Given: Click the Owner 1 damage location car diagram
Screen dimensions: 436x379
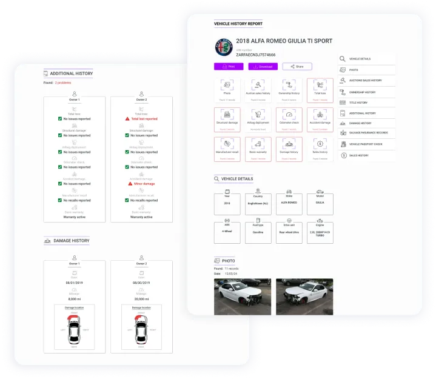Looking at the screenshot, I should (75, 329).
